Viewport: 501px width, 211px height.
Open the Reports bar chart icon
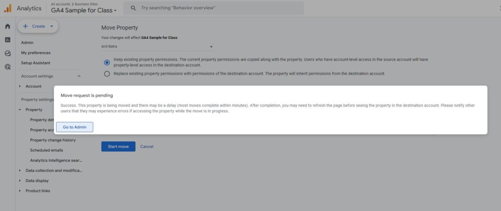[7, 40]
